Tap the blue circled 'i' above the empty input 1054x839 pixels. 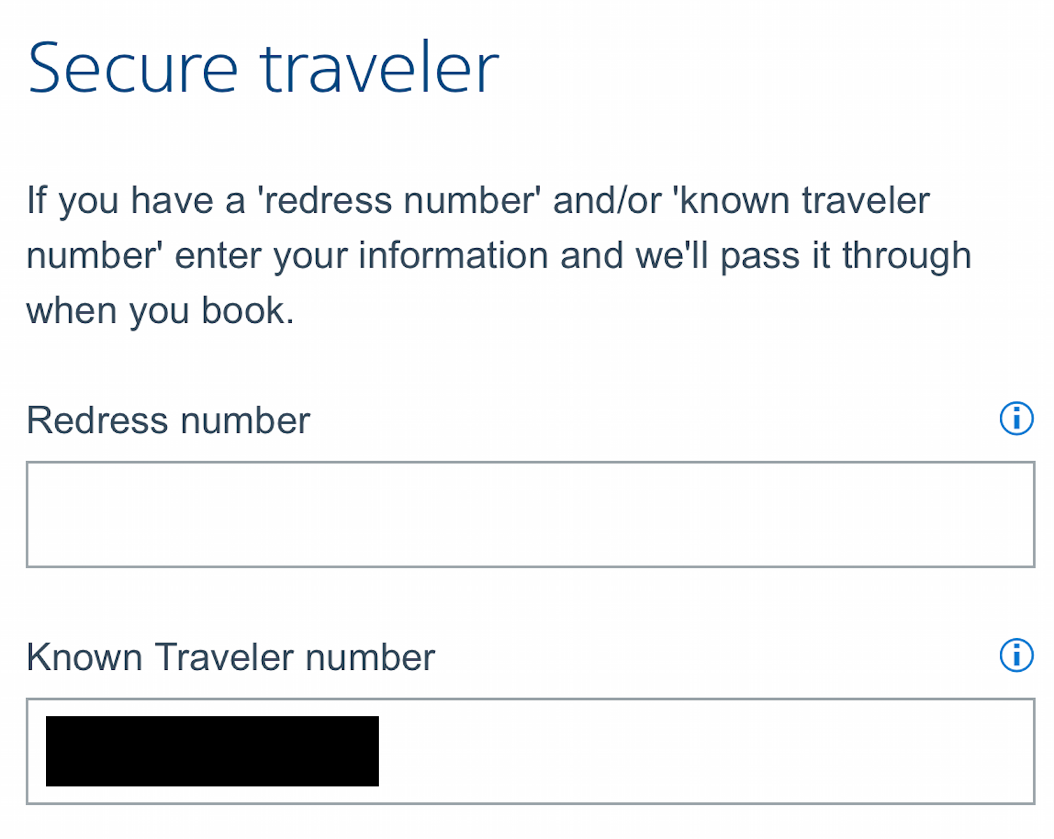[1016, 419]
